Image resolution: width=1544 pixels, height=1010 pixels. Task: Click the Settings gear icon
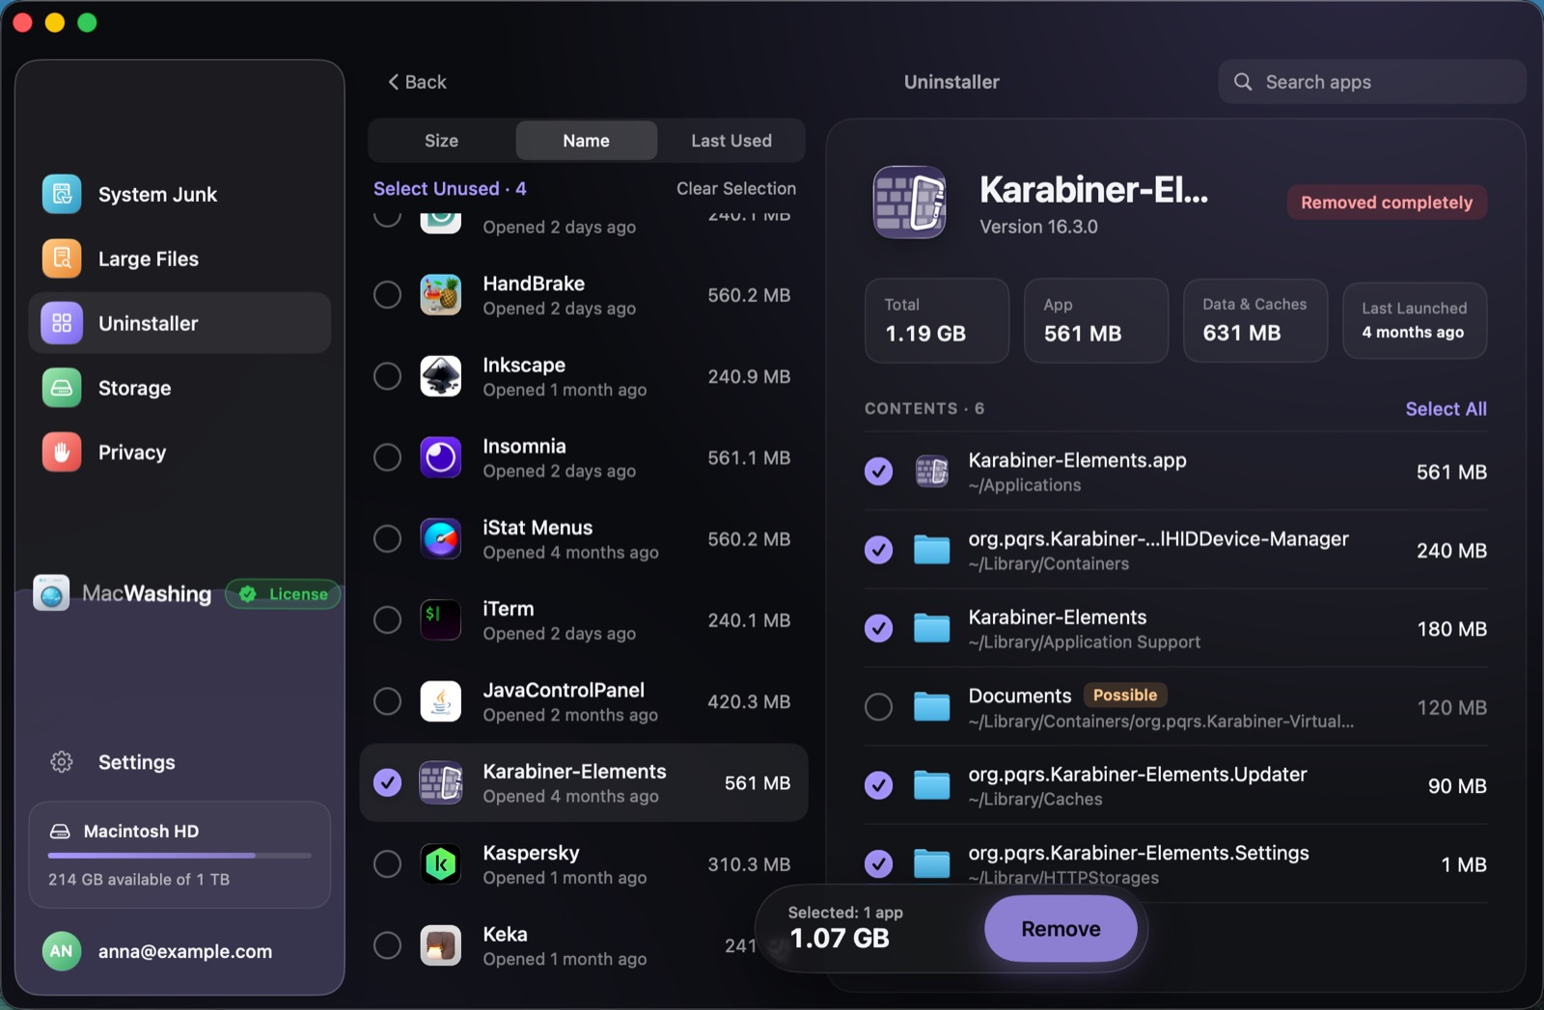[x=62, y=762]
